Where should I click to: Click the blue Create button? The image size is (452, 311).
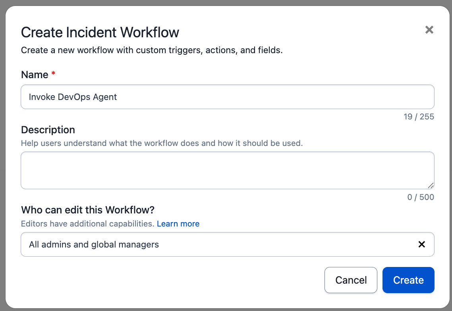pos(408,280)
